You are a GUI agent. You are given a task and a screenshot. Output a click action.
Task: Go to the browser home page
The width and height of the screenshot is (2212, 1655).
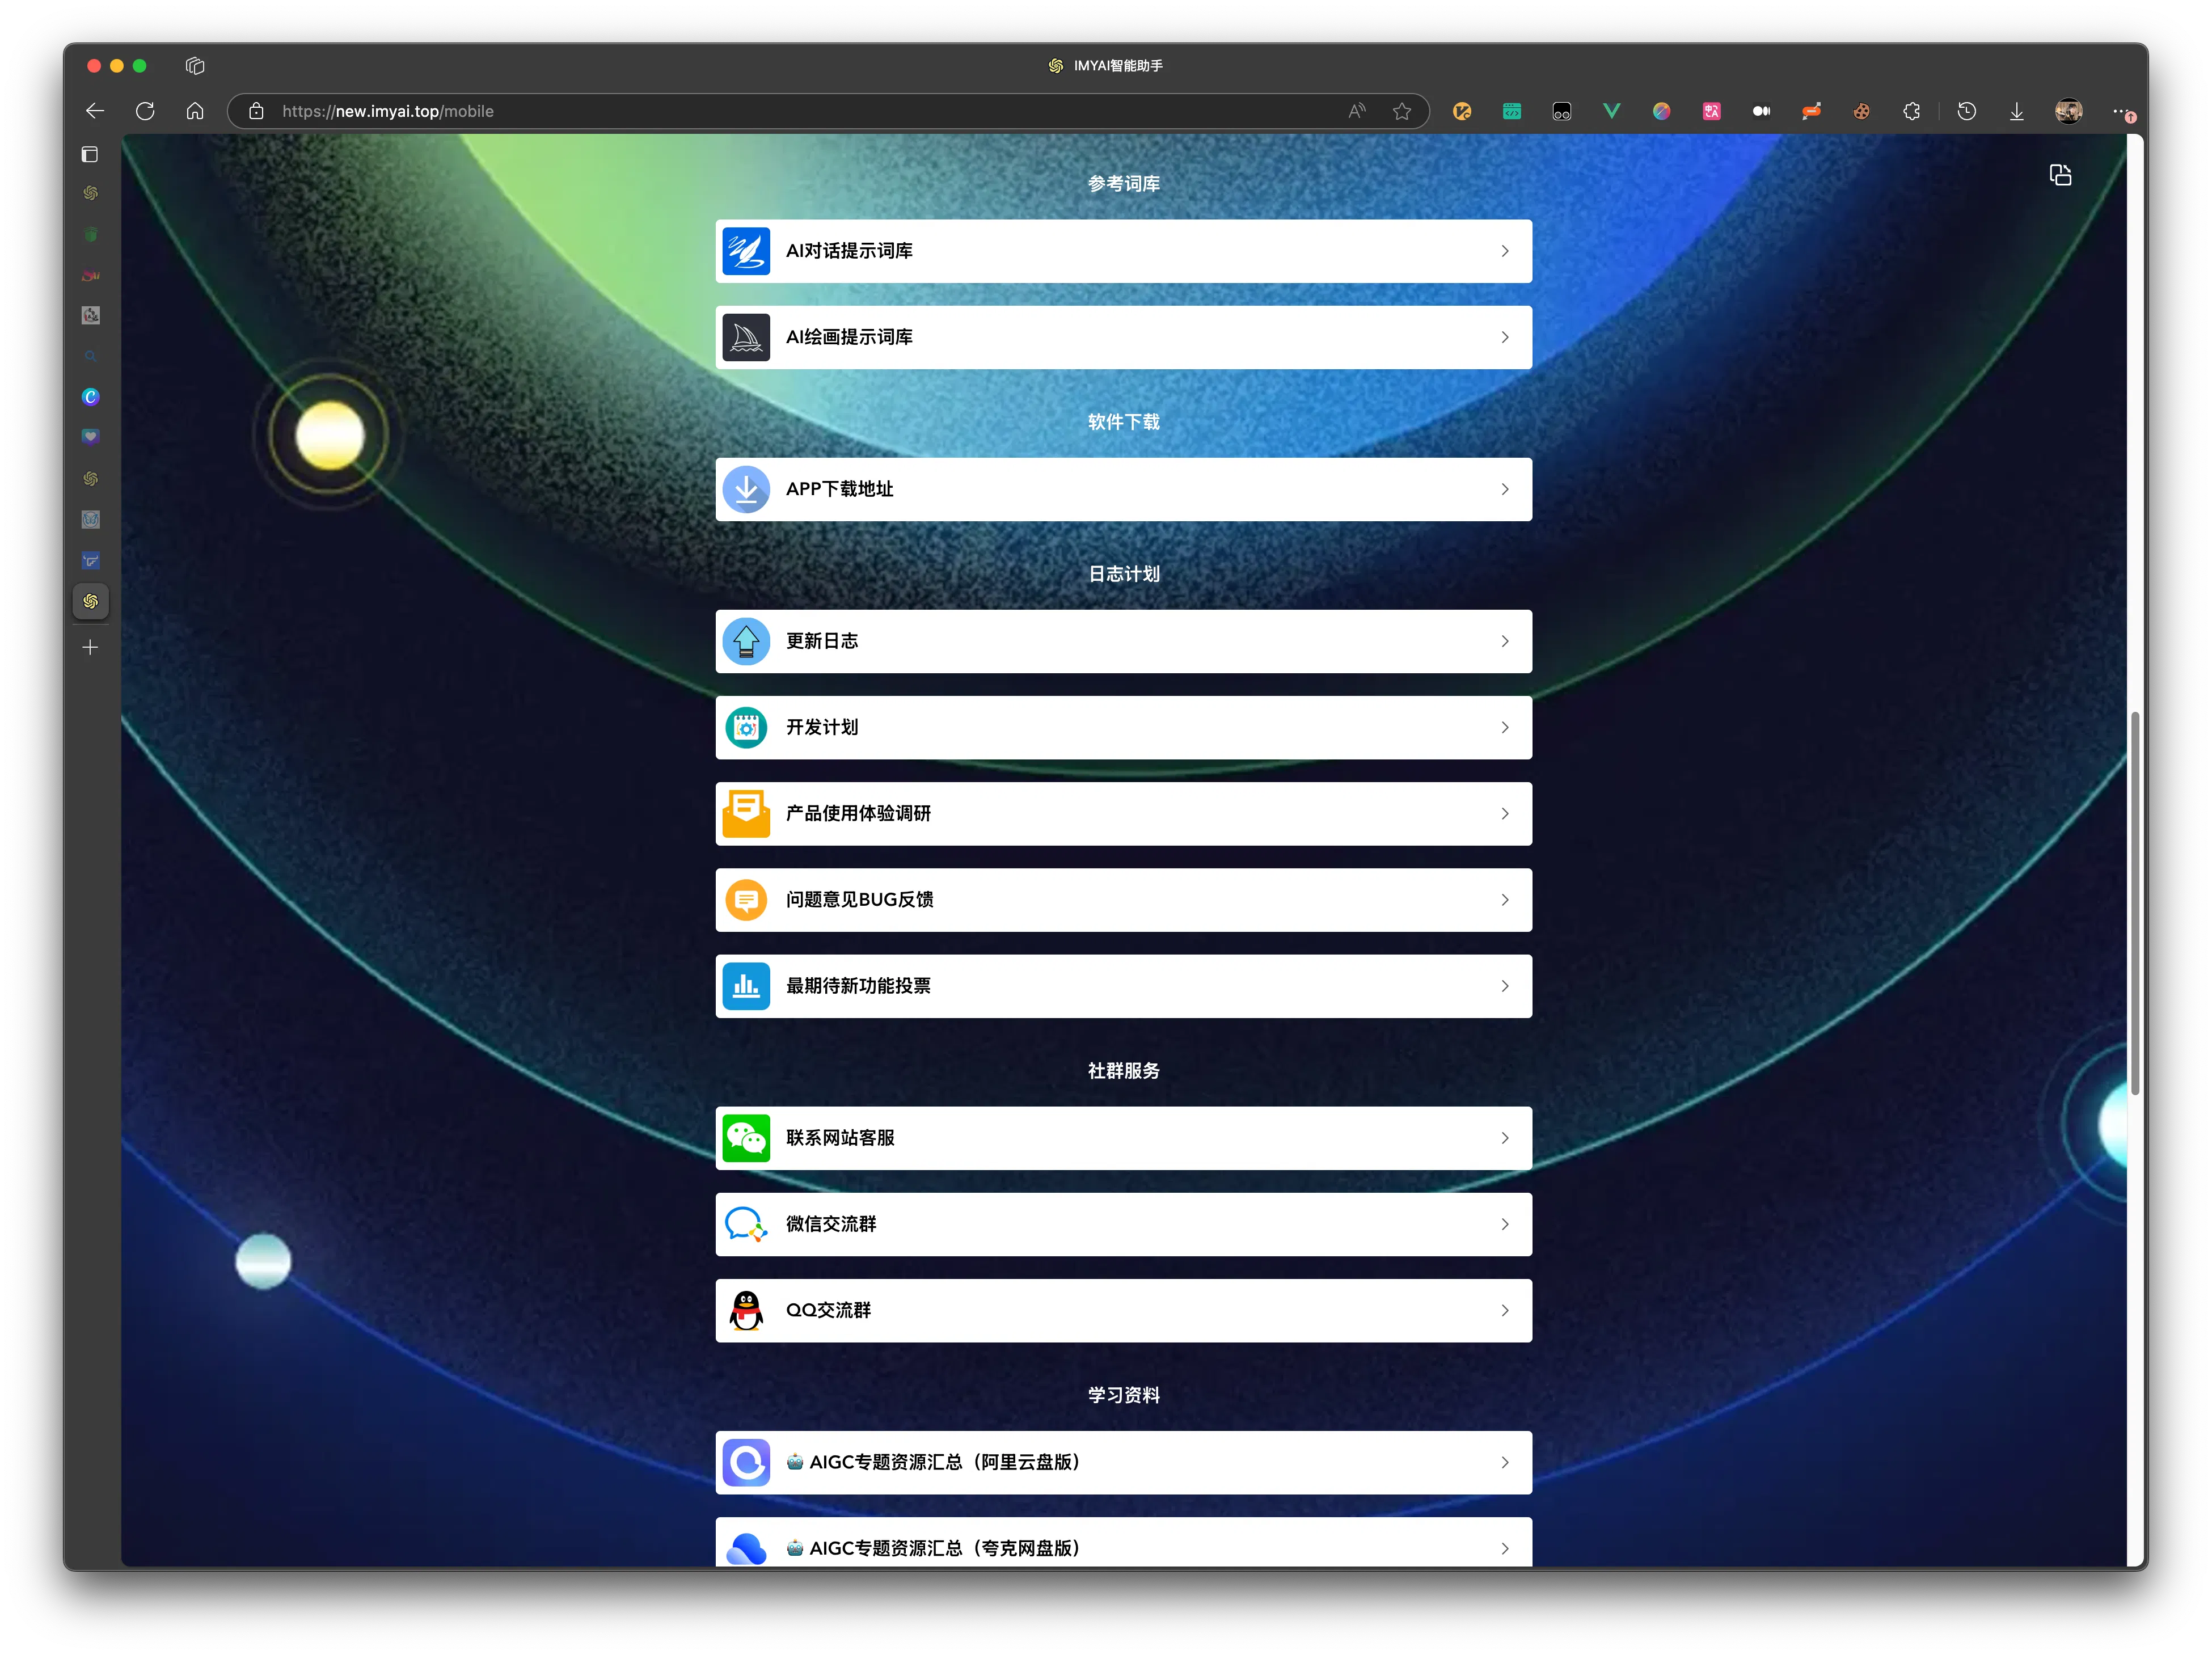pos(195,111)
